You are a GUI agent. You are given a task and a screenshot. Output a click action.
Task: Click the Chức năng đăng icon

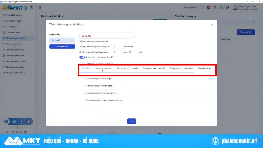(4, 44)
